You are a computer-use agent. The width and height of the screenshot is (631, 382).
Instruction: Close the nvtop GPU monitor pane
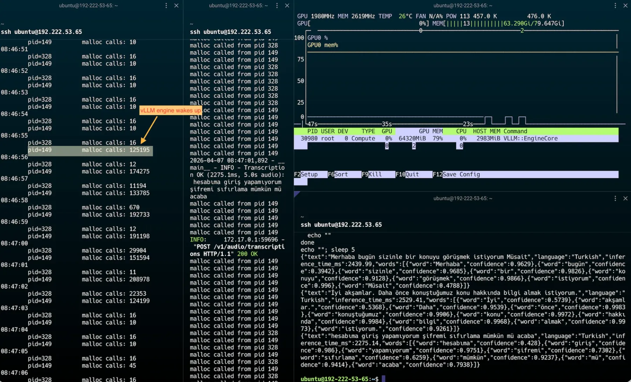625,6
